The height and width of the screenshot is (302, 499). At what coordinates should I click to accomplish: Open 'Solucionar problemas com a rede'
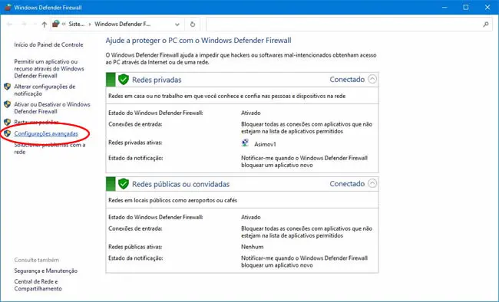pos(50,149)
